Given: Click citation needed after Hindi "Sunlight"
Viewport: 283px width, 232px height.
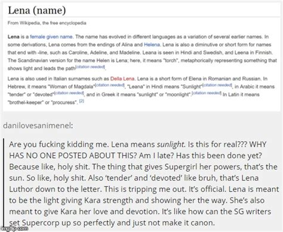Looking at the screenshot, I should point(217,85).
